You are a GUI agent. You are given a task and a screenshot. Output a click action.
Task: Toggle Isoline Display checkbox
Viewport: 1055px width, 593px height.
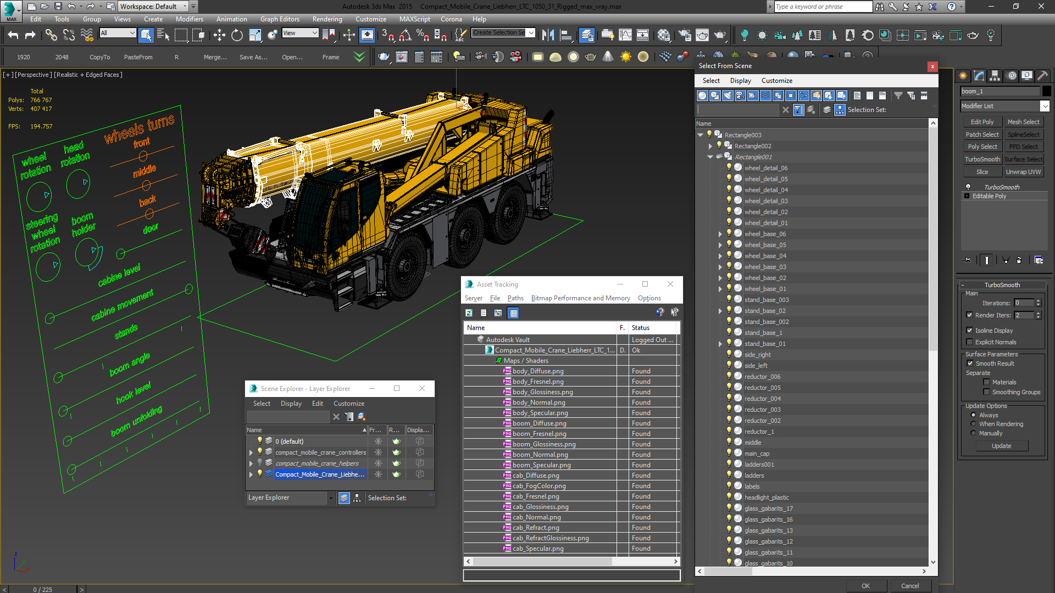(x=970, y=331)
